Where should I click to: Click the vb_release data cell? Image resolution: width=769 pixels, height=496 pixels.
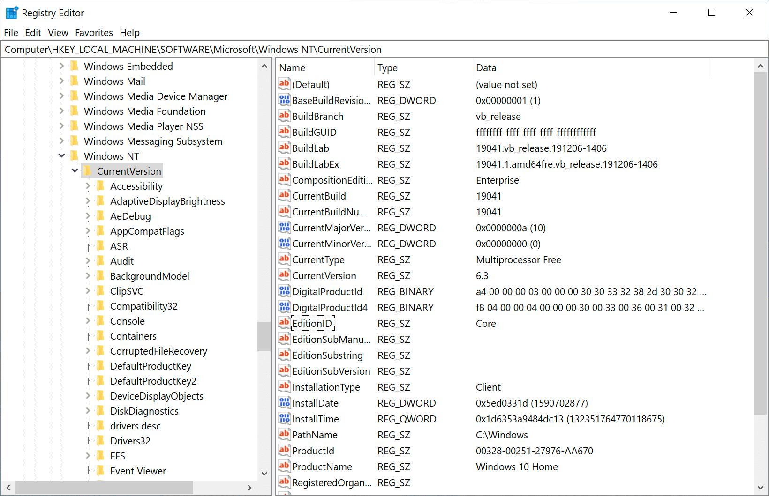[x=498, y=117]
